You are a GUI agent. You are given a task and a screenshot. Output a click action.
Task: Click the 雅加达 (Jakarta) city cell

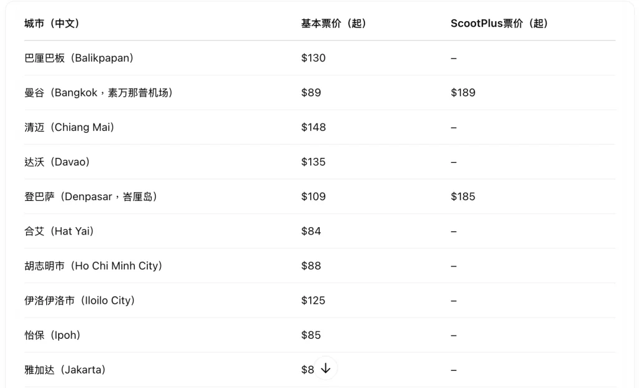coord(65,370)
